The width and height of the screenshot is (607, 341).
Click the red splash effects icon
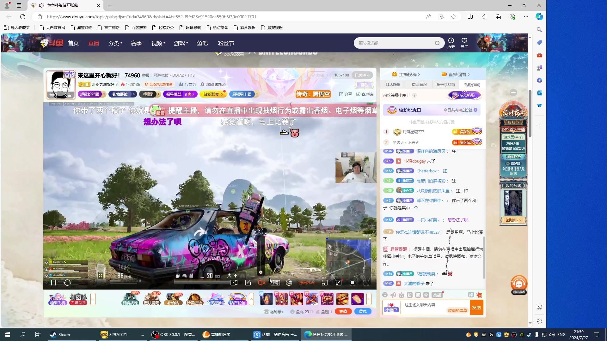coord(479,295)
